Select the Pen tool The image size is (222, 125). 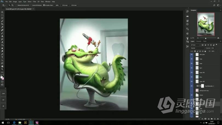click(x=2, y=54)
